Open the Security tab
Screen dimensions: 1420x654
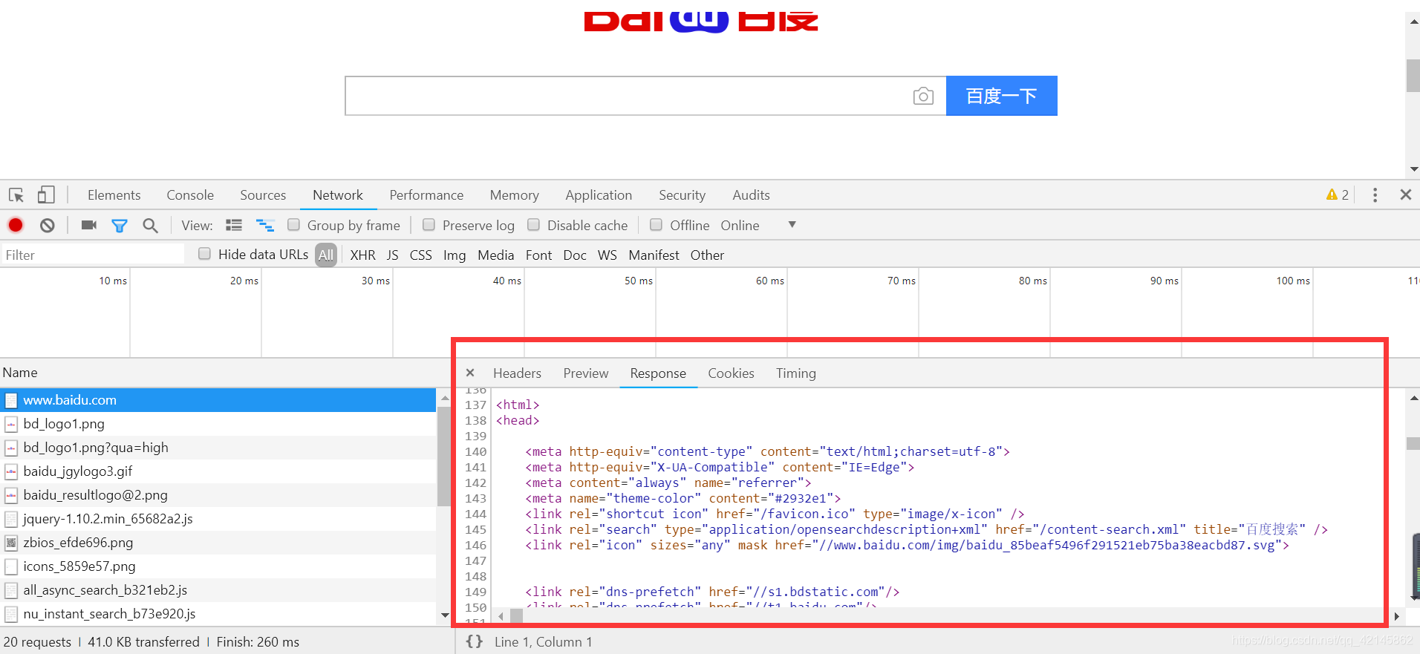tap(682, 194)
